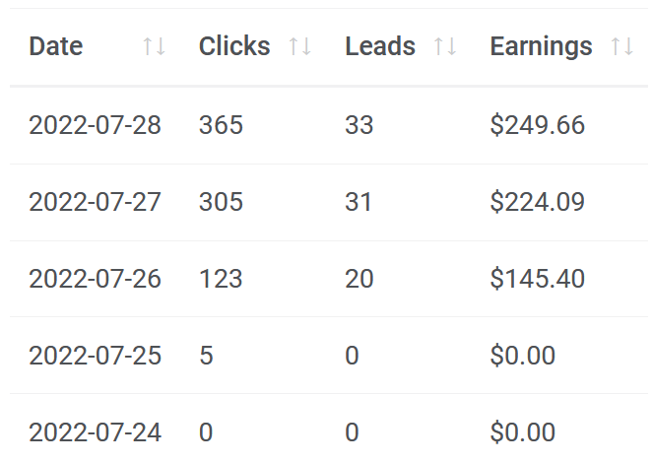Click the Leads column header

pyautogui.click(x=380, y=46)
